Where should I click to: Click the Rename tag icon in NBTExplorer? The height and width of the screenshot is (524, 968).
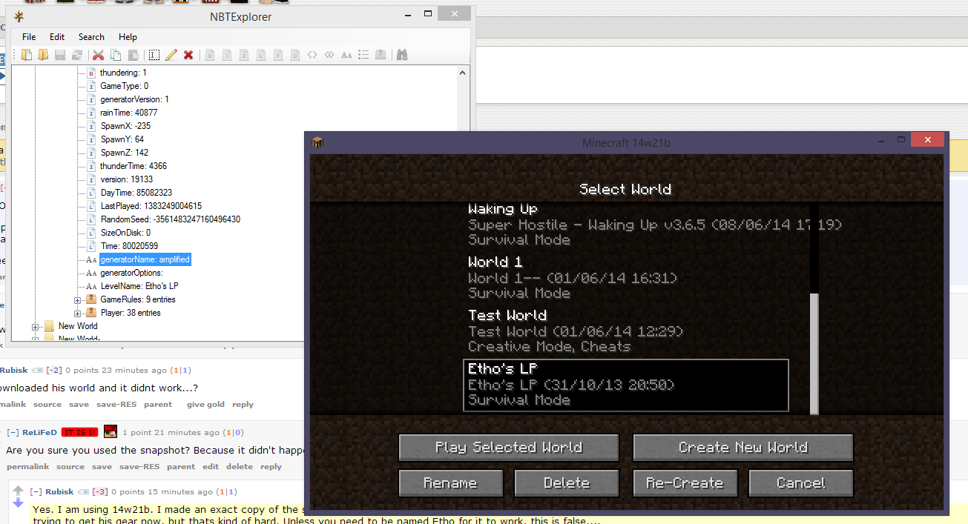(x=154, y=55)
